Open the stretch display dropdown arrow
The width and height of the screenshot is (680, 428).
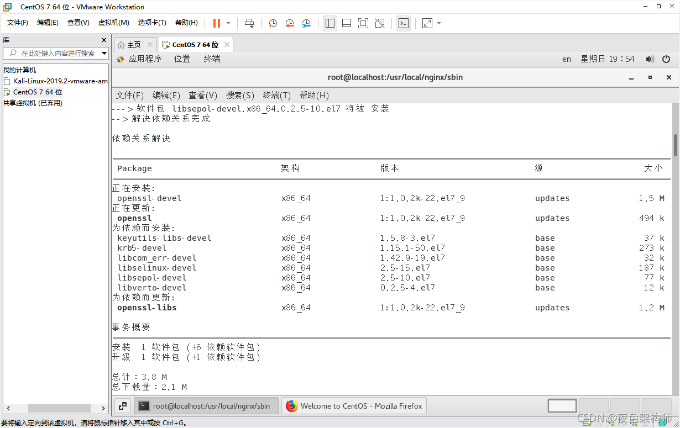439,23
